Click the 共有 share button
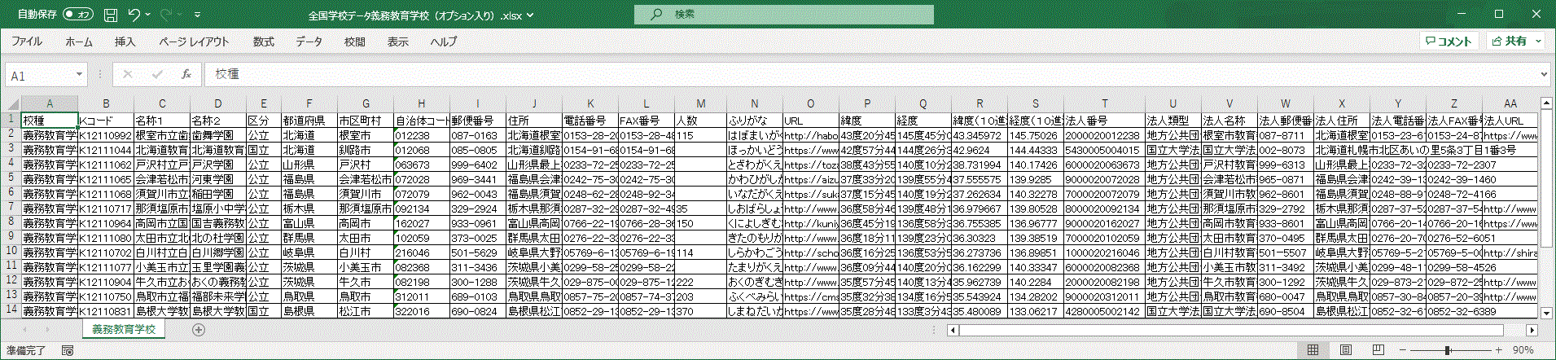This screenshot has height=360, width=1556. (1515, 41)
